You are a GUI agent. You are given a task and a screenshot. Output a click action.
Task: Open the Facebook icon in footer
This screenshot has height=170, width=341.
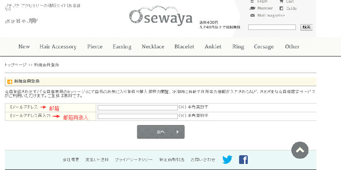point(243,159)
